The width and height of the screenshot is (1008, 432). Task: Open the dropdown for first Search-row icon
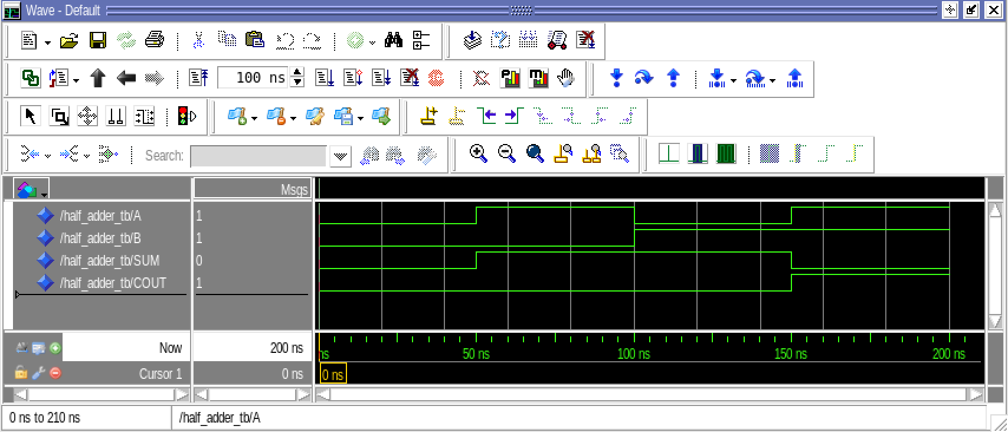click(48, 156)
